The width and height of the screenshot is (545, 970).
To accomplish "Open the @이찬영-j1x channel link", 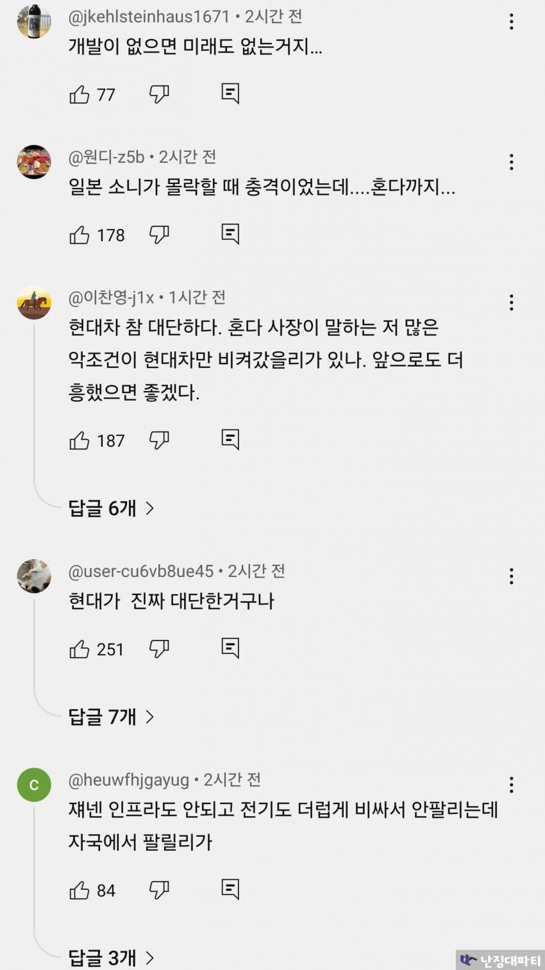I will click(112, 297).
